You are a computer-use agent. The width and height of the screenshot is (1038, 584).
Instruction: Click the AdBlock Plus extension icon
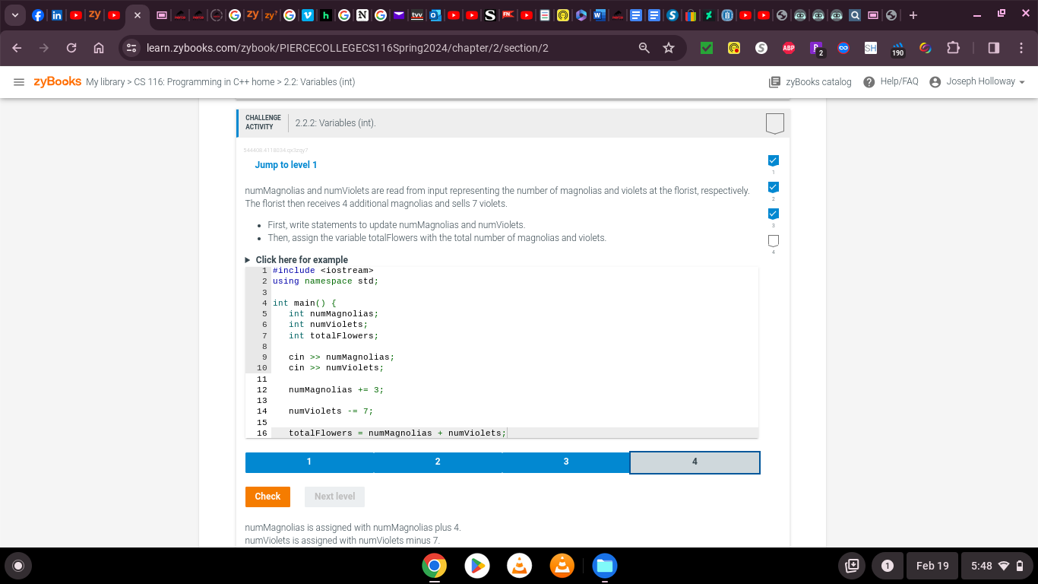[x=789, y=47]
